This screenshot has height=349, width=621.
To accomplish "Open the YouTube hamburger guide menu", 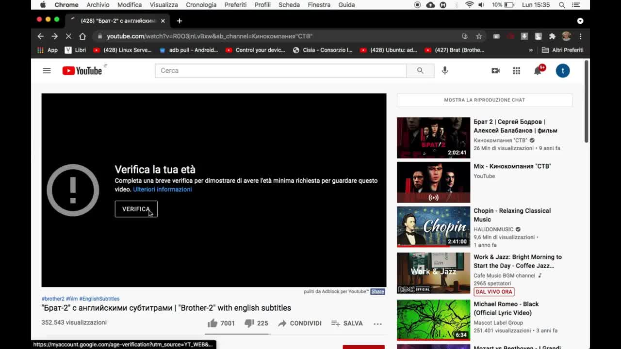I will coord(47,71).
